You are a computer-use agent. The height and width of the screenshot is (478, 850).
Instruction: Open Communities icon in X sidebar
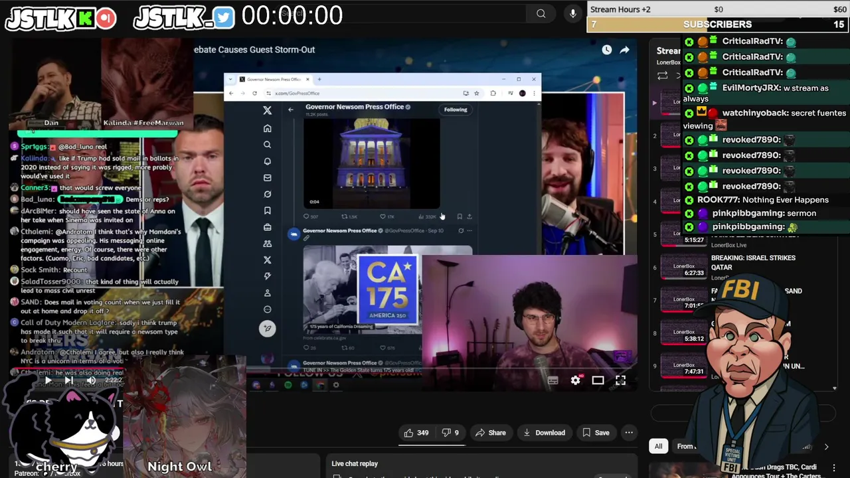point(268,244)
